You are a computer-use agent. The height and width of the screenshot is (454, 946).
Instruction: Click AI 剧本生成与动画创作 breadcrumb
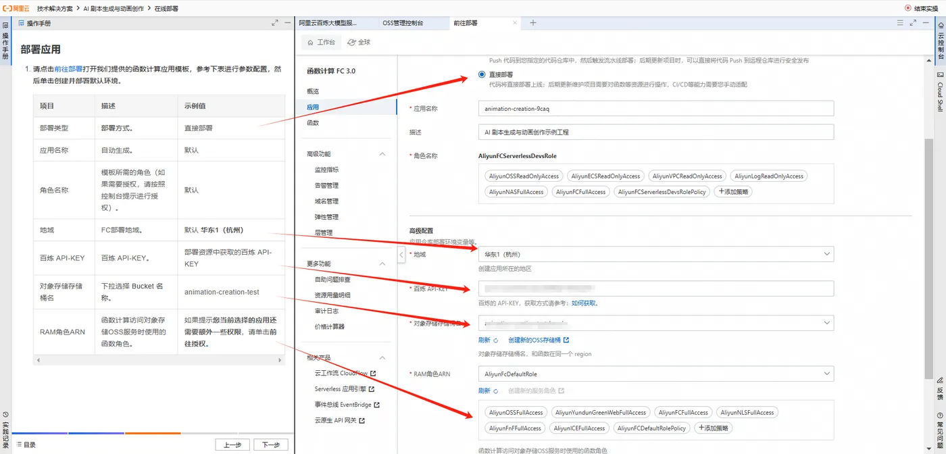[x=114, y=8]
